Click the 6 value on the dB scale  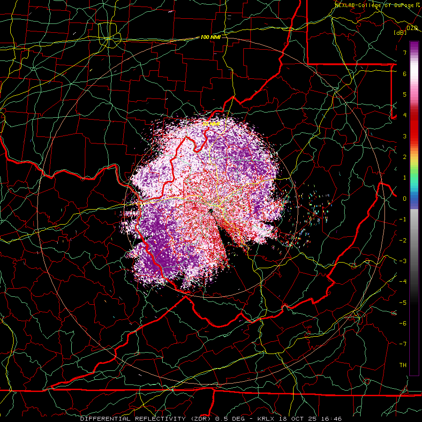(405, 74)
